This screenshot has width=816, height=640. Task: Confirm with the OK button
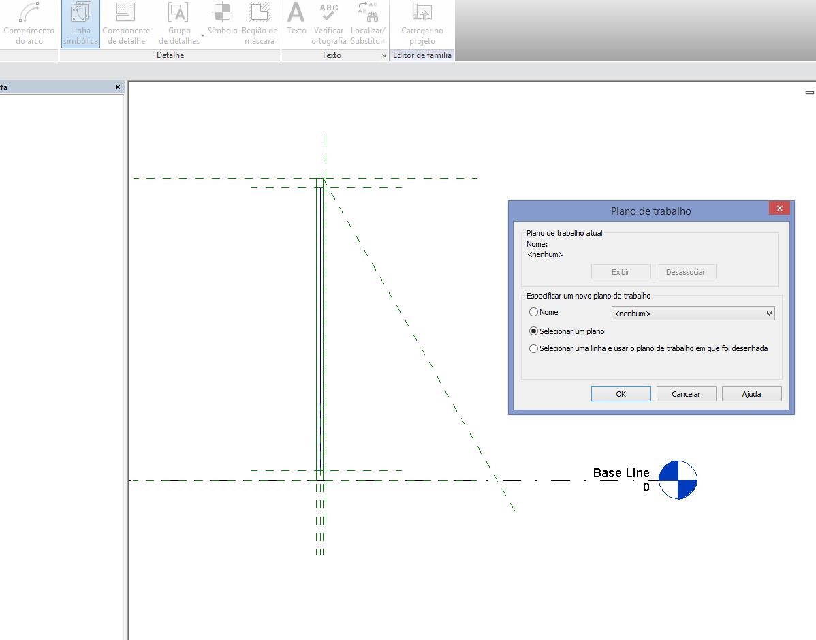point(621,394)
